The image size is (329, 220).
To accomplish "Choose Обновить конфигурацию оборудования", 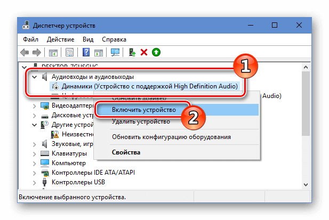I will pyautogui.click(x=177, y=137).
